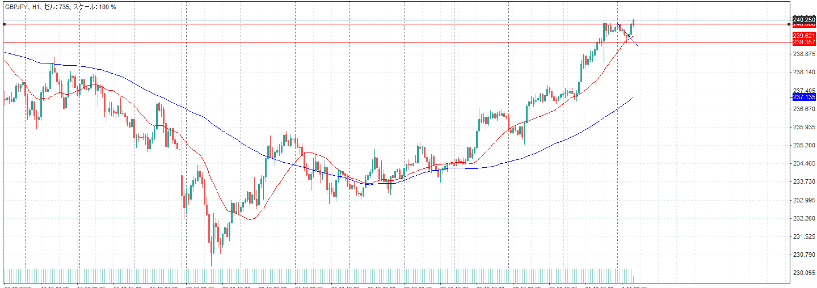Image resolution: width=817 pixels, height=288 pixels.
Task: Grab the upper red line's right anchor handle
Action: pos(789,24)
